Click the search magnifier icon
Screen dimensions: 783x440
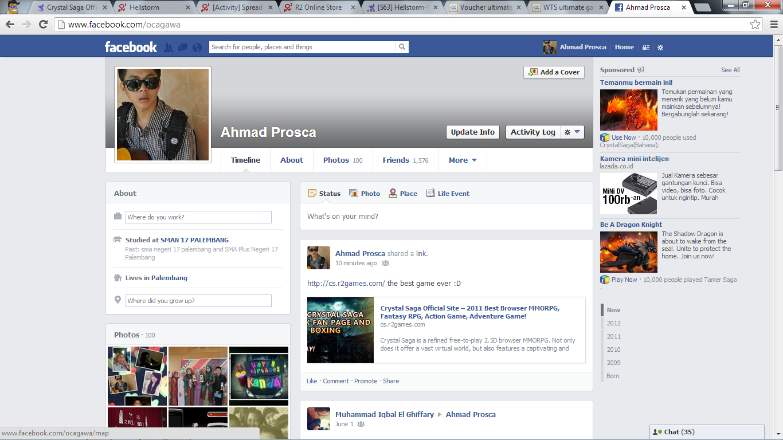tap(402, 47)
